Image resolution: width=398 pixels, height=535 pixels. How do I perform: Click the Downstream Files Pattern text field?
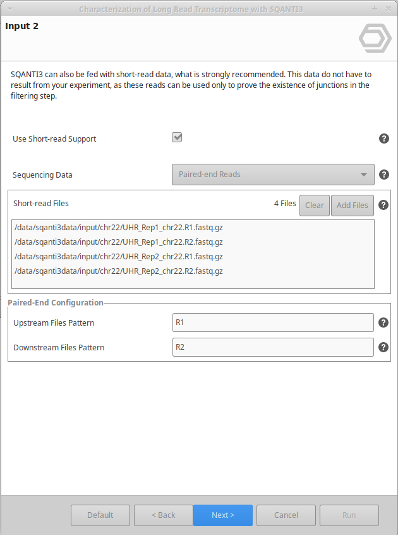273,347
